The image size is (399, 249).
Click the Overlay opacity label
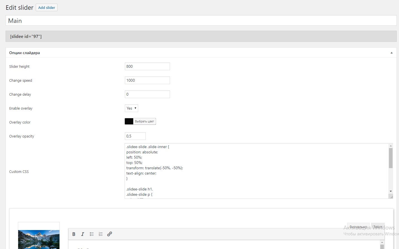click(21, 136)
